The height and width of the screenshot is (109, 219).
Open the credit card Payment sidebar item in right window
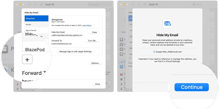[121, 54]
